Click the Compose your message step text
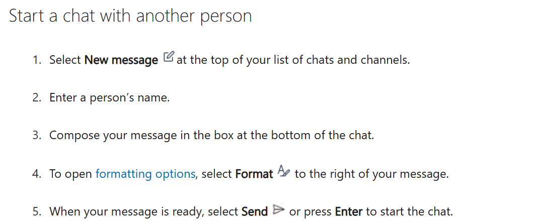The width and height of the screenshot is (535, 221). coord(212,136)
